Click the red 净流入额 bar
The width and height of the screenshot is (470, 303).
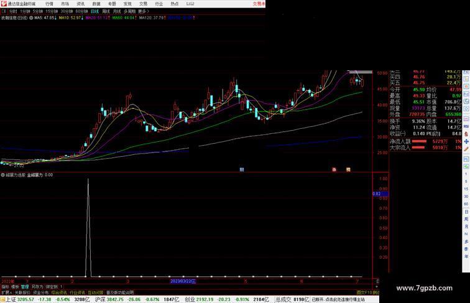coord(419,141)
